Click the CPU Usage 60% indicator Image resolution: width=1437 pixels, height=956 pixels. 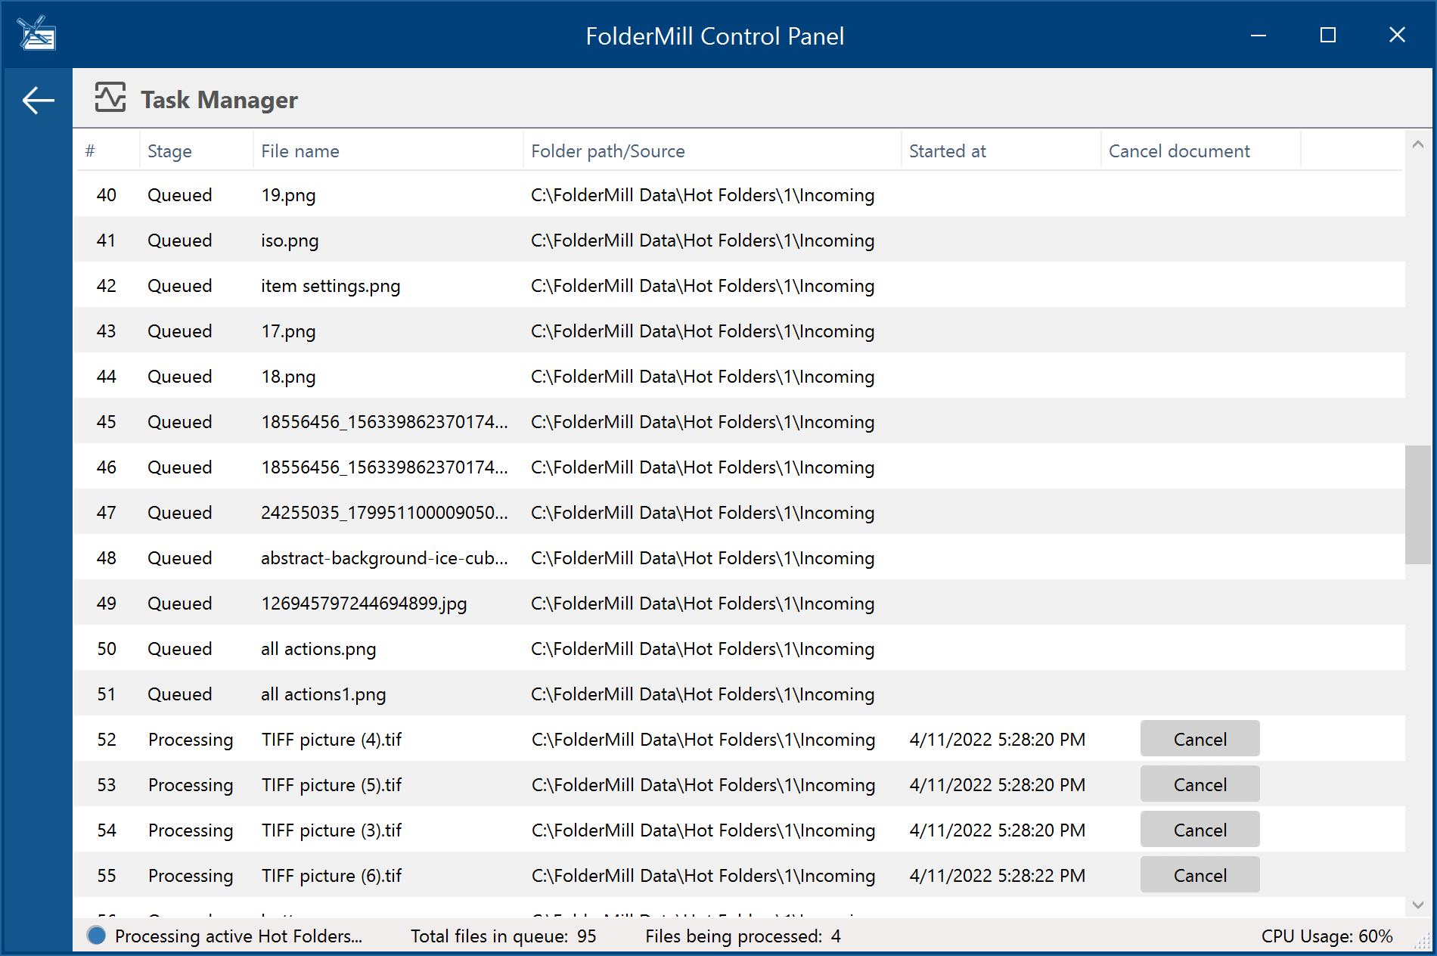[1327, 936]
